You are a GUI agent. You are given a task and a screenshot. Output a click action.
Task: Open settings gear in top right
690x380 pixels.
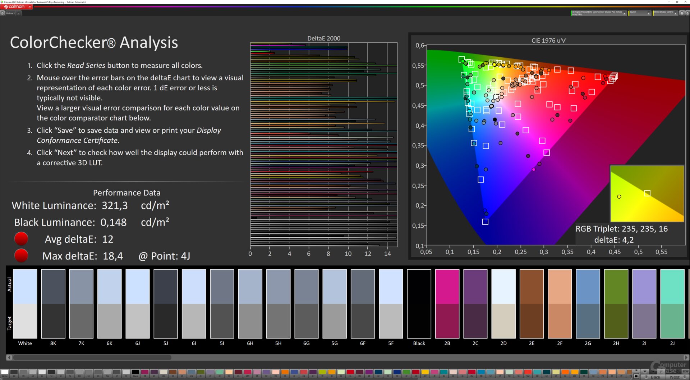(682, 13)
